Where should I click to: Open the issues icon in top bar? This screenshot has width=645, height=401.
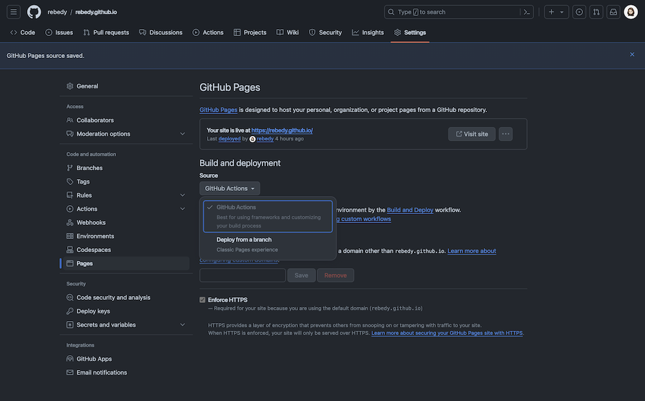point(579,12)
